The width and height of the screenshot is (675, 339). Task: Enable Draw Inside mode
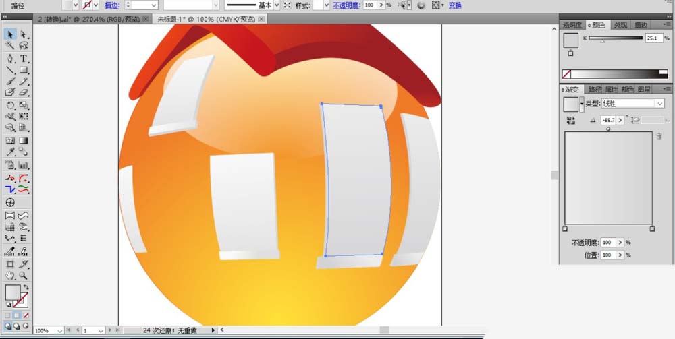(26, 326)
